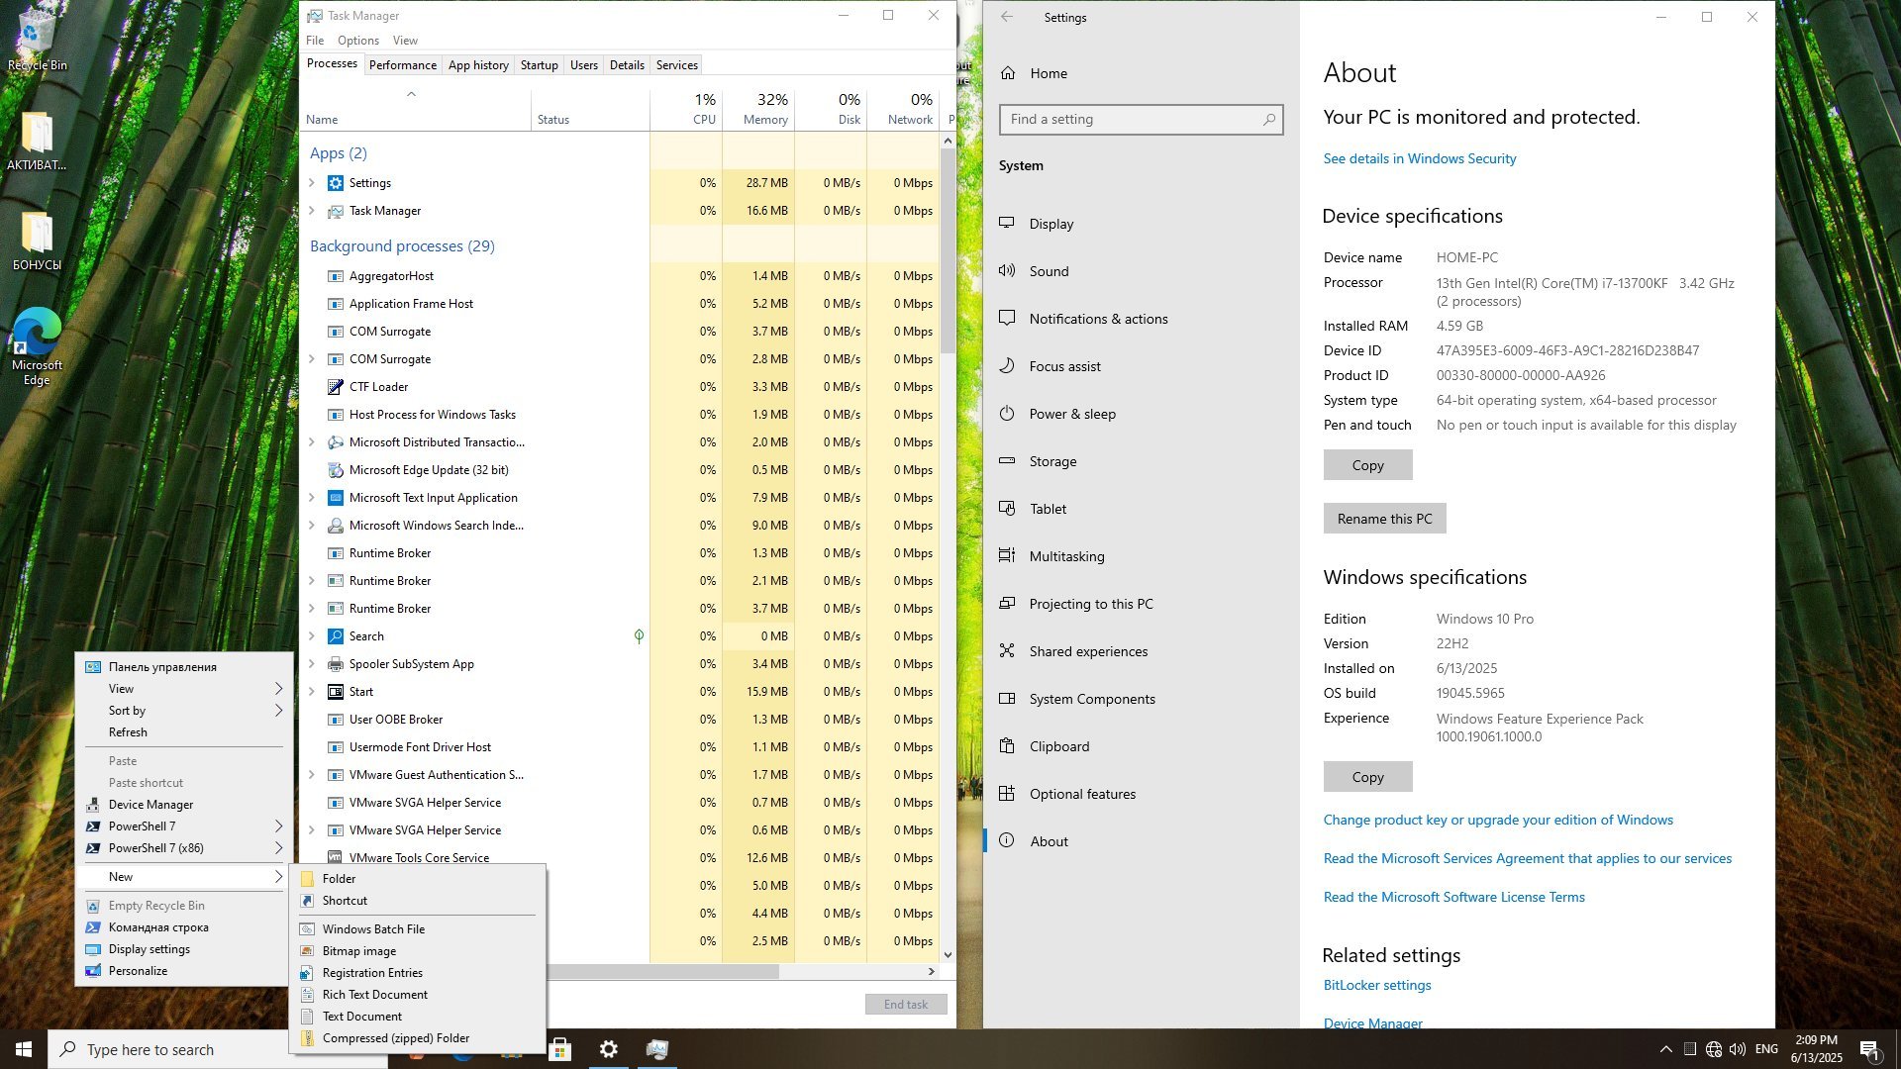This screenshot has width=1901, height=1069.
Task: Open the БОНУСЫ folder on desktop
Action: (x=38, y=241)
